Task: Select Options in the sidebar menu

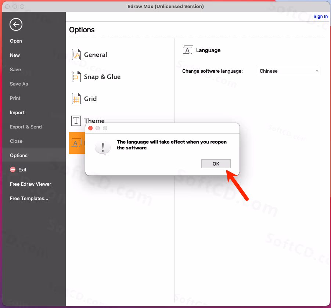Action: point(19,156)
